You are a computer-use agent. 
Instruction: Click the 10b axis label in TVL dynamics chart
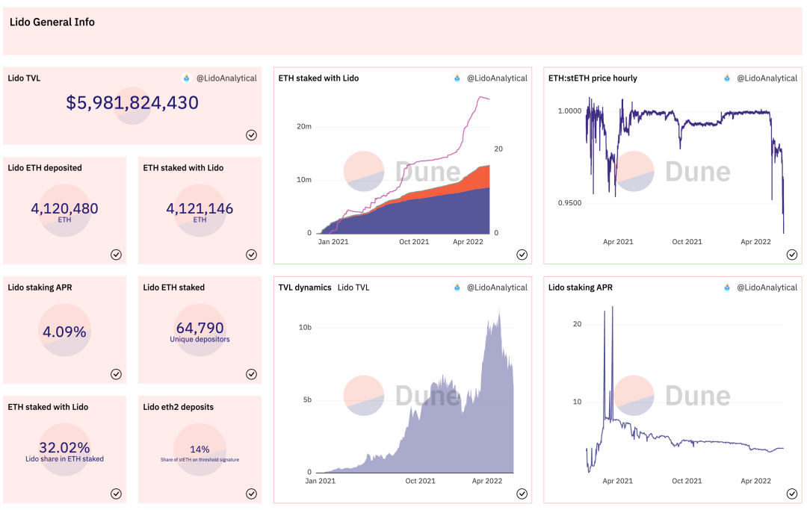click(305, 328)
